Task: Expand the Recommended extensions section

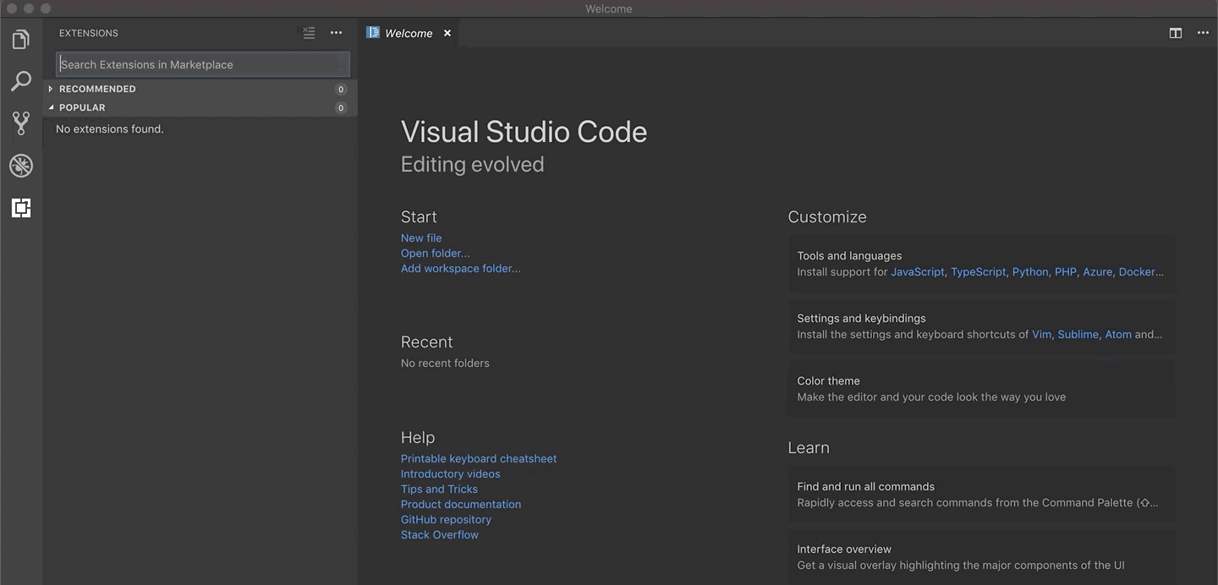Action: tap(97, 89)
